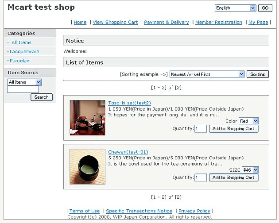Viewport: 279px width, 223px height.
Task: Open the English language dropdown
Action: tap(235, 8)
